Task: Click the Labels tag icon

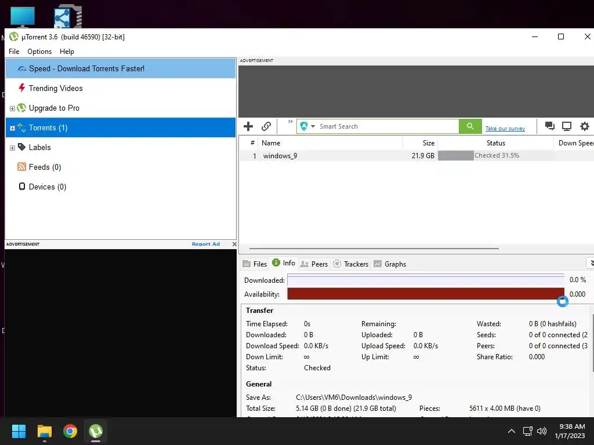Action: click(x=22, y=147)
